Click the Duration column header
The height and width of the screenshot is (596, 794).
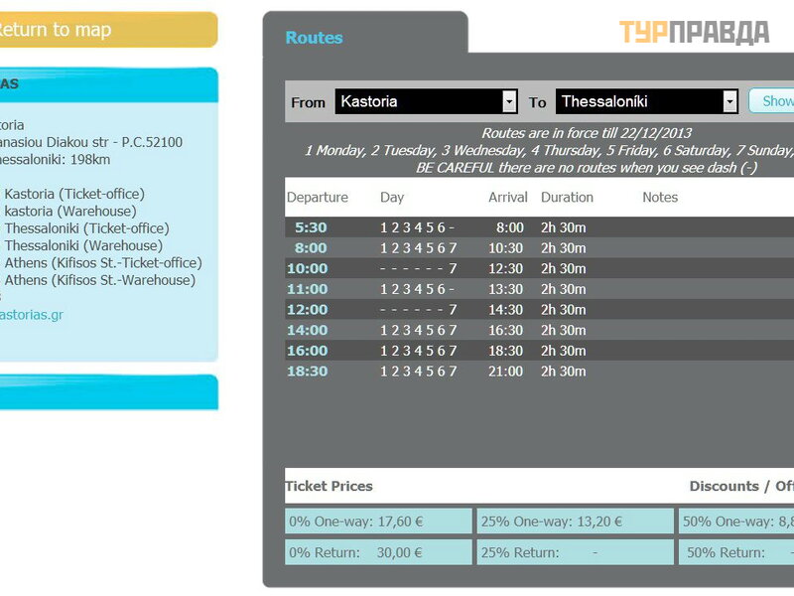pyautogui.click(x=567, y=197)
